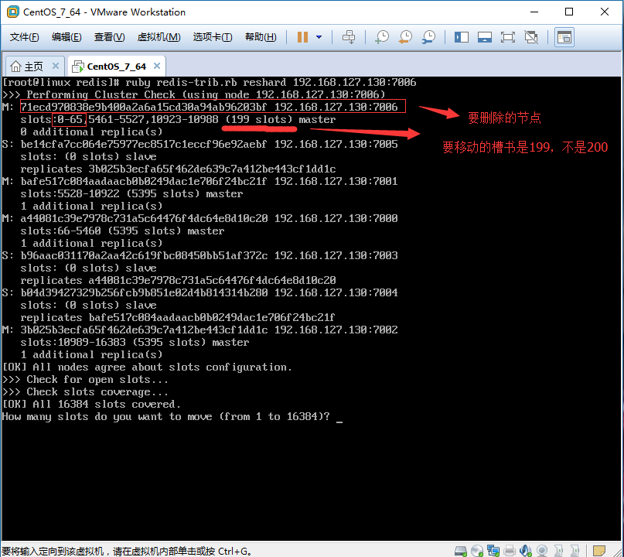The width and height of the screenshot is (624, 557).
Task: Click the webcam device status icon
Action: click(x=542, y=551)
